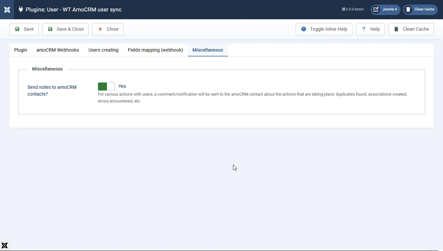443x251 pixels.
Task: Click the Joomla logo in top-left corner
Action: [7, 9]
